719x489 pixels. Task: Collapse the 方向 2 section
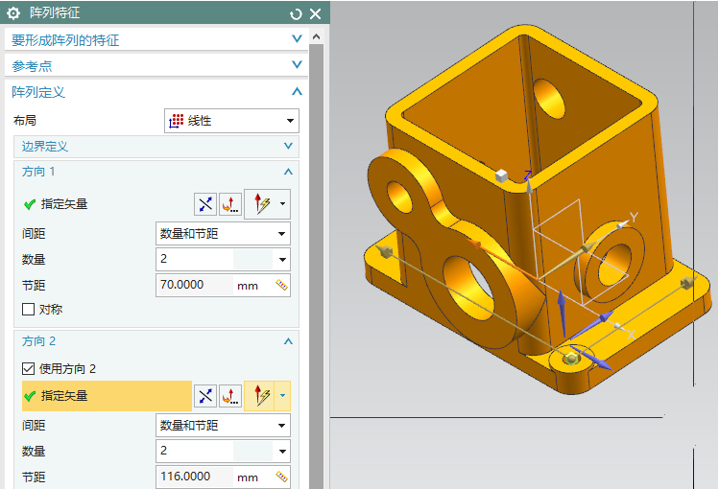coord(288,341)
